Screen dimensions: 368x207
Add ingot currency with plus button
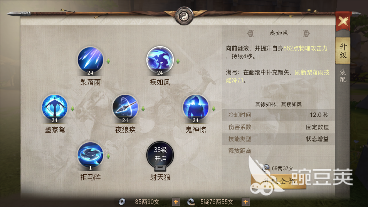pos(245,202)
